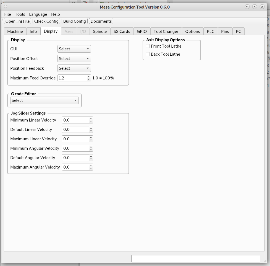270x266 pixels.
Task: Switch to the GPIO tab
Action: pyautogui.click(x=142, y=31)
